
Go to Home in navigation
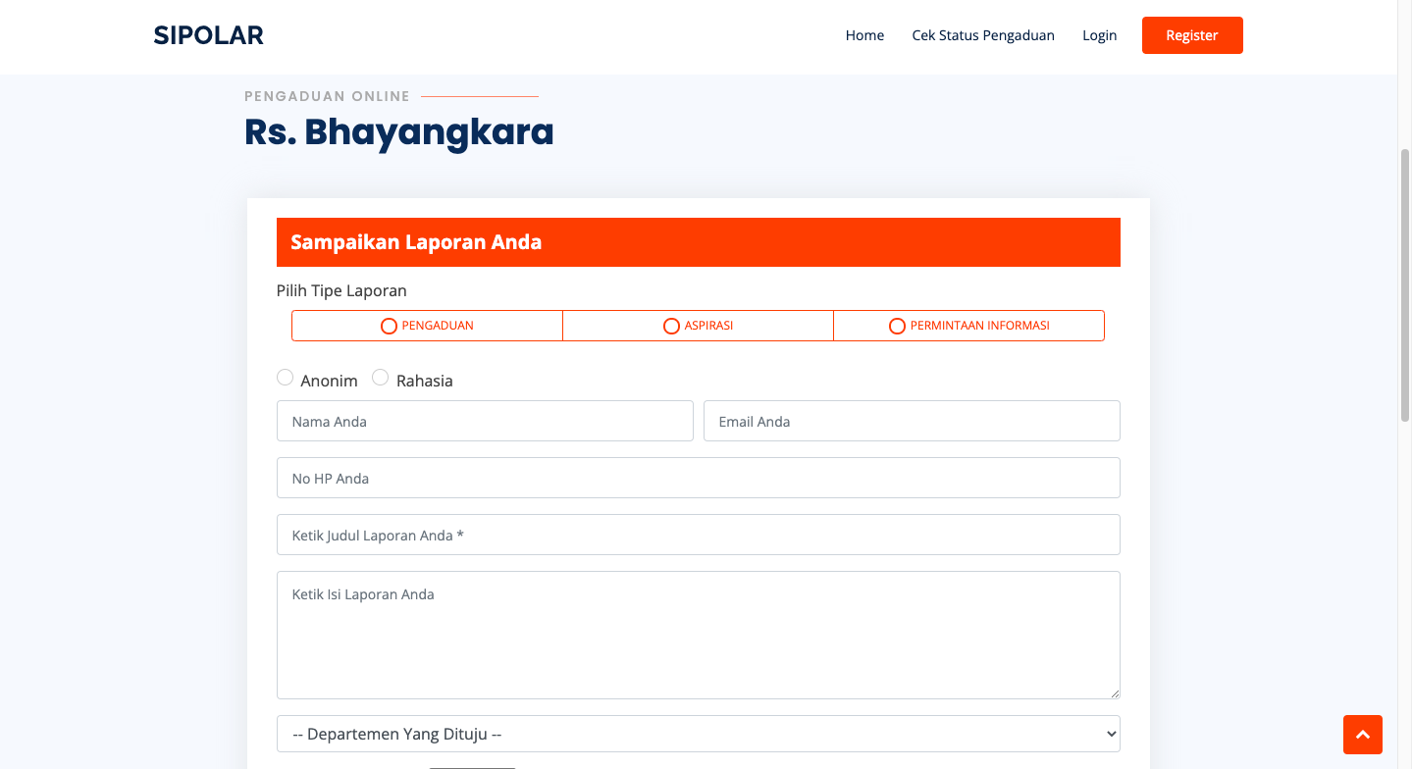(864, 35)
